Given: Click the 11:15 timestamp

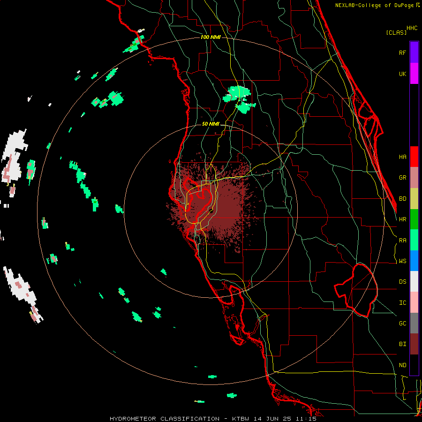Looking at the screenshot, I should click(x=307, y=419).
